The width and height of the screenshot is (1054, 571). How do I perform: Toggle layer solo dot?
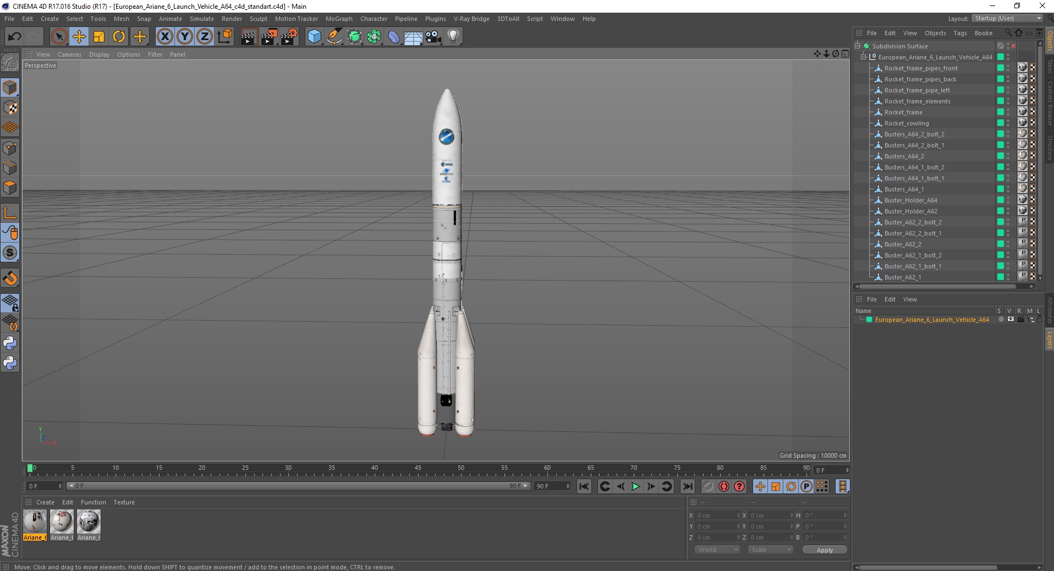[1001, 320]
